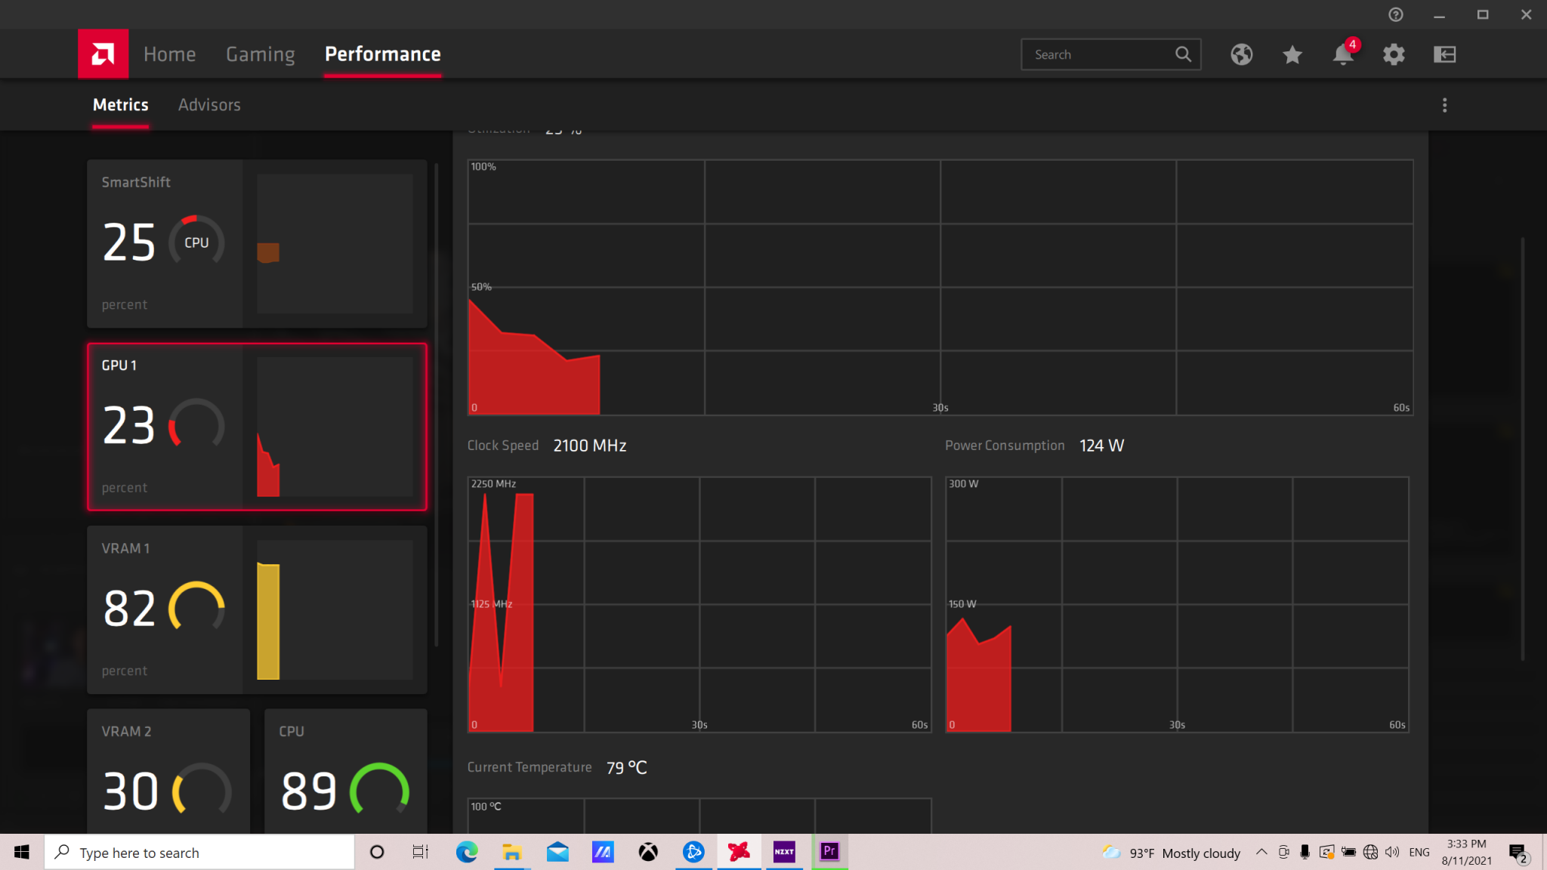Click the microphone tray icon
The height and width of the screenshot is (870, 1547).
pos(1305,852)
